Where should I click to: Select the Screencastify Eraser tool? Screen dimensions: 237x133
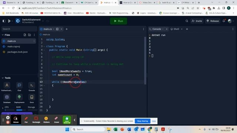pyautogui.click(x=57, y=120)
